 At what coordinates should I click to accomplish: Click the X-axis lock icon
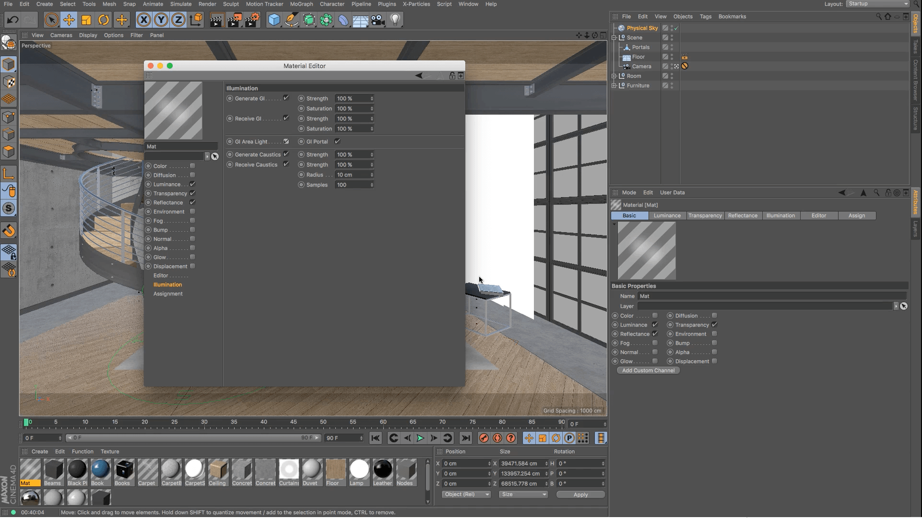[x=143, y=20]
